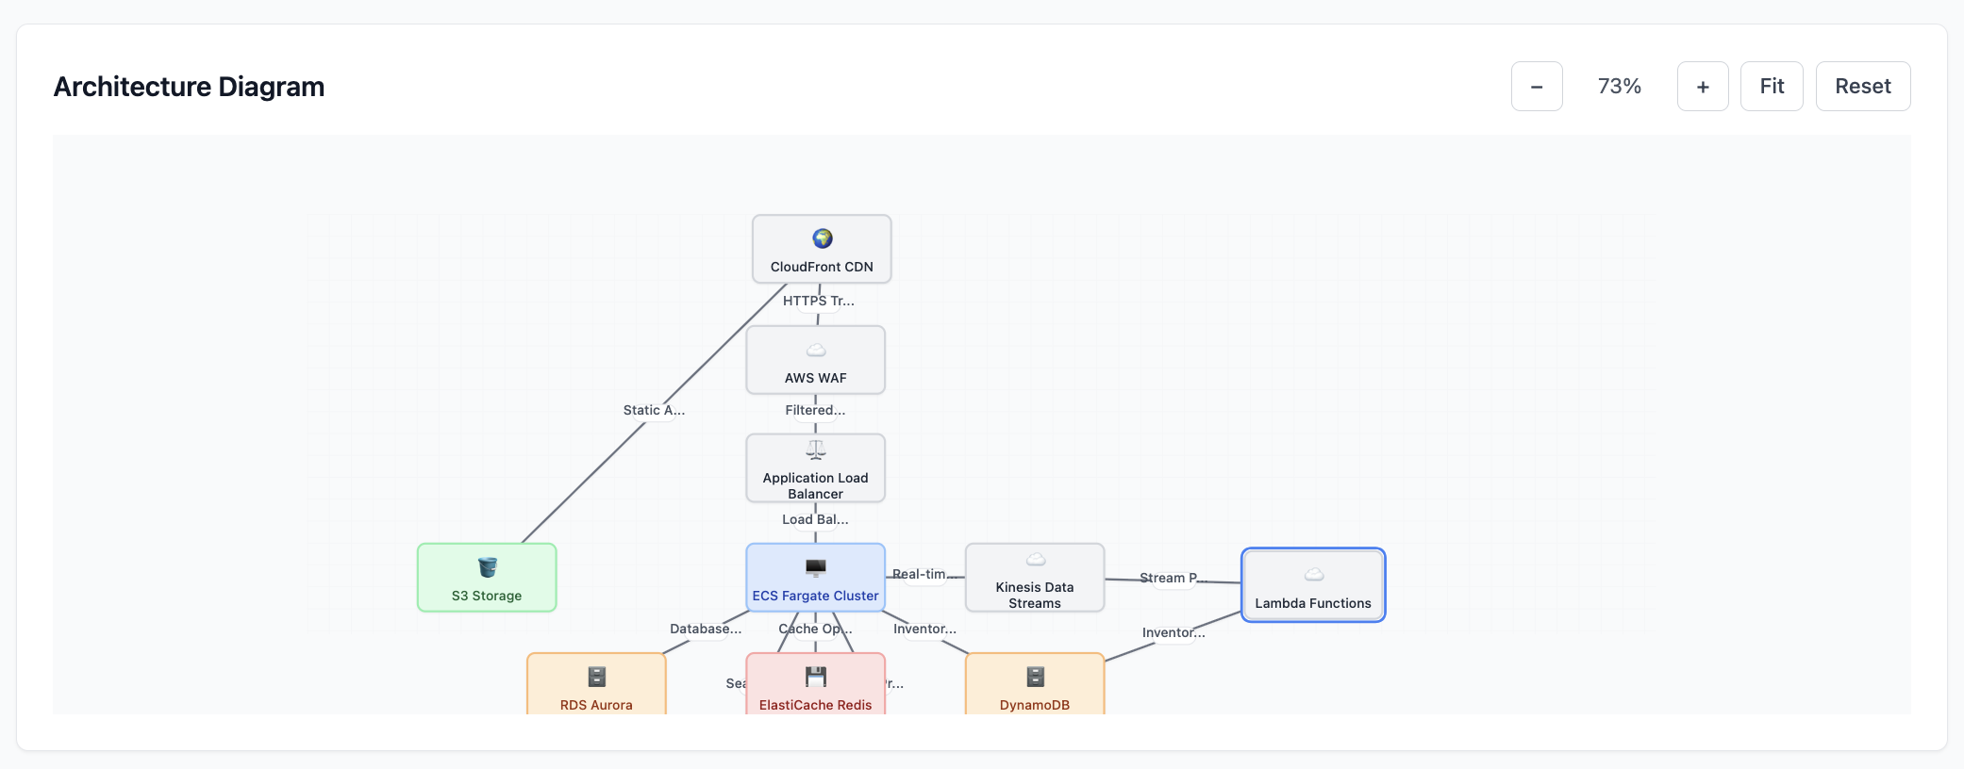Click the 'Filtered...' connection label

pos(815,410)
